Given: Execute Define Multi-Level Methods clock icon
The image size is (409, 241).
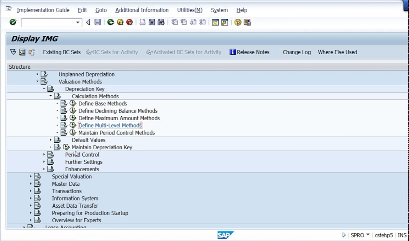Looking at the screenshot, I should [73, 125].
